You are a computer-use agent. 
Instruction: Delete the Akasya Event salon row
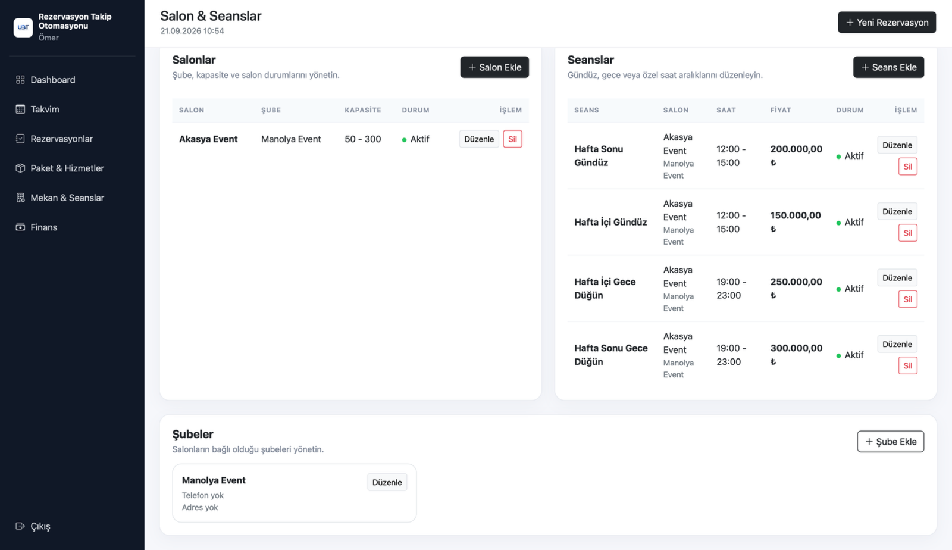point(512,139)
